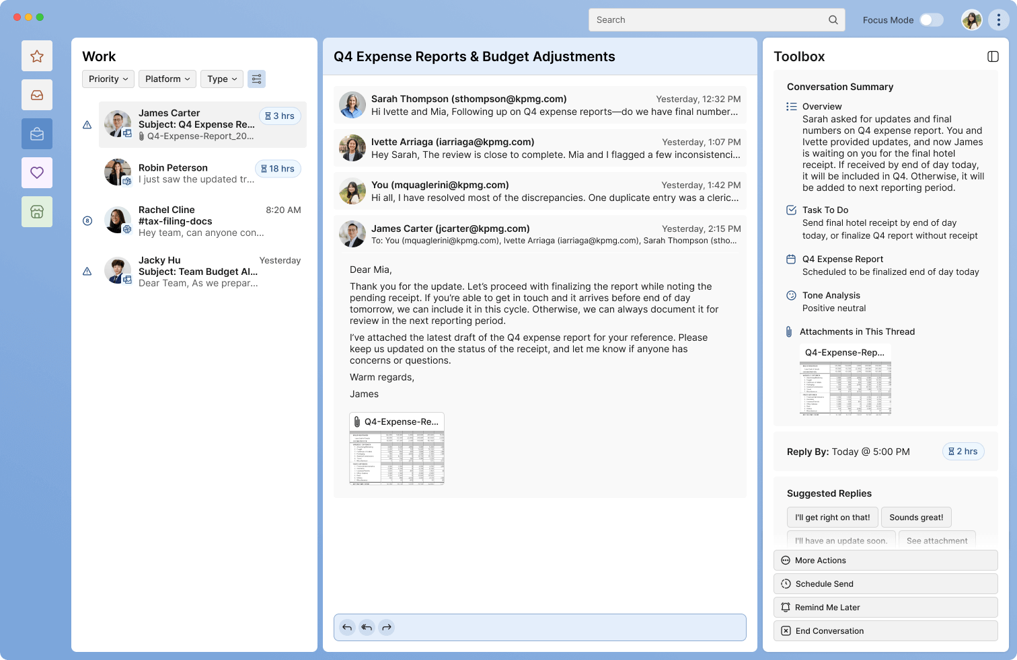
Task: Click Sarah Thompson's avatar in thread
Action: (352, 106)
